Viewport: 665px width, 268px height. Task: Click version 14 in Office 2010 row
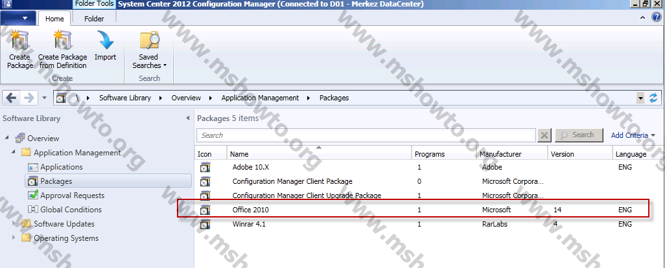pos(557,210)
